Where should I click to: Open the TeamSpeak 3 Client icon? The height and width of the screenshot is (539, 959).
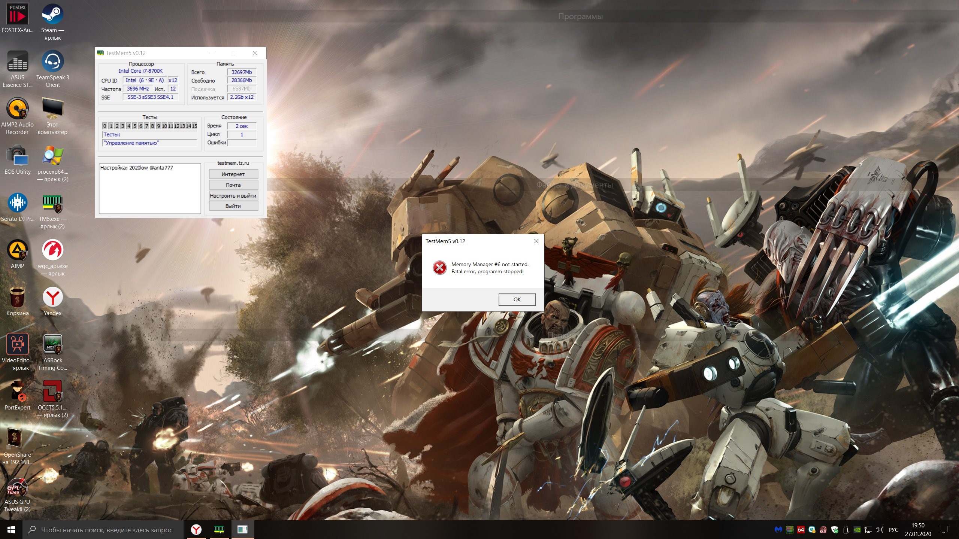pos(52,62)
